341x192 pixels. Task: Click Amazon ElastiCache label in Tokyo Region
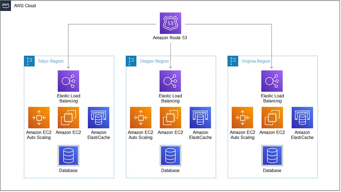coord(98,135)
